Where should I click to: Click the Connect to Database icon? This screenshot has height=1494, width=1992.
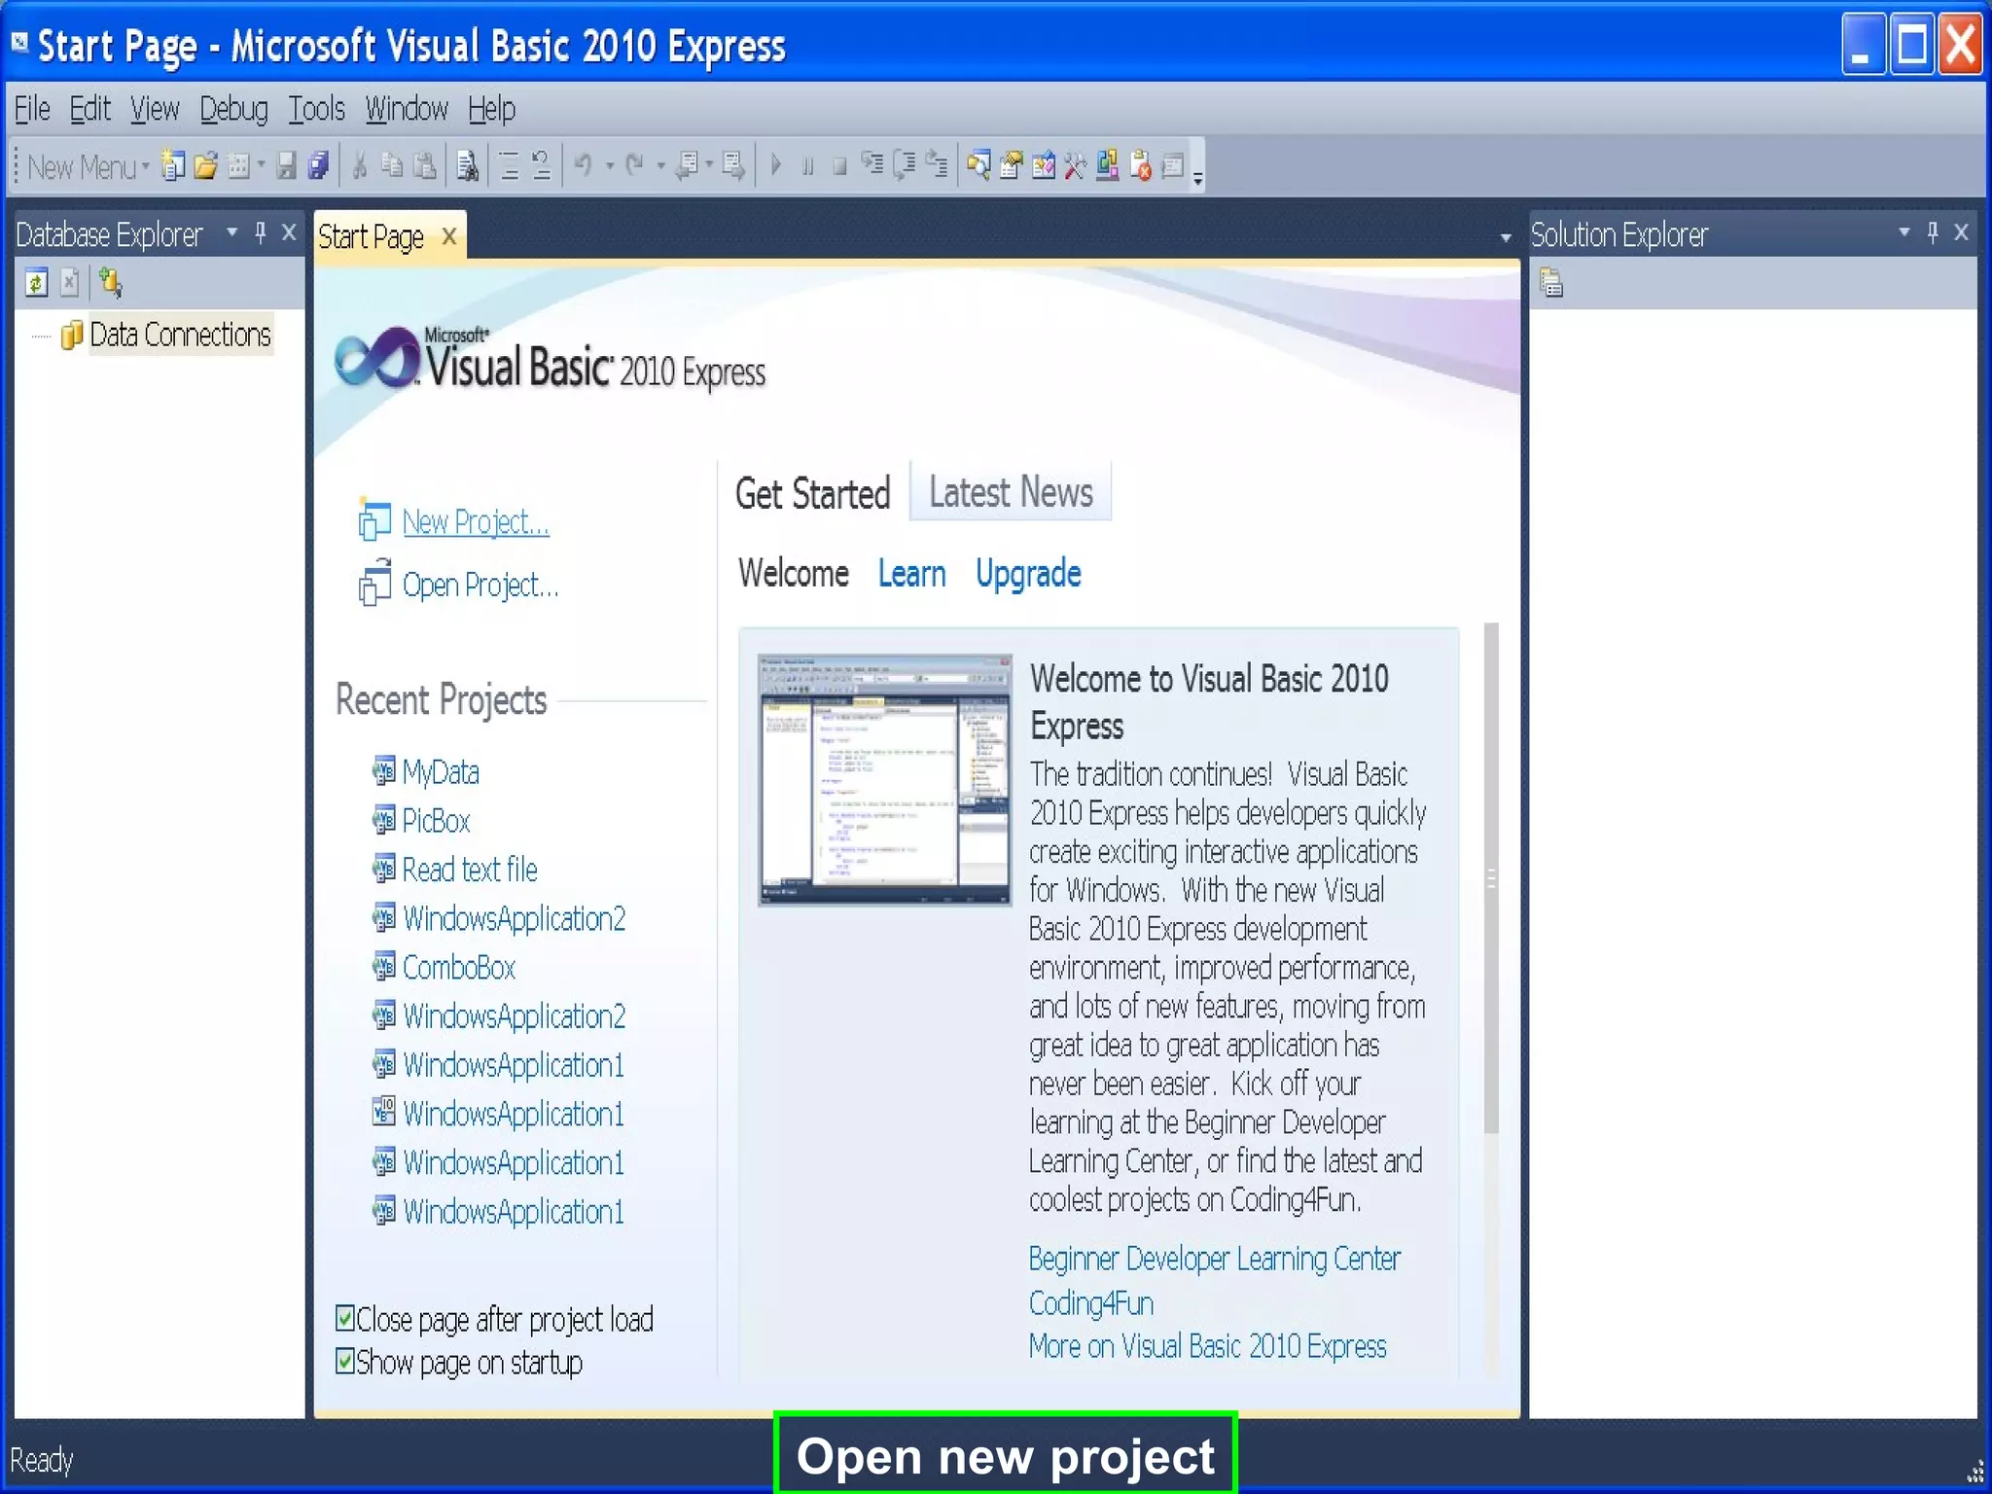click(110, 283)
